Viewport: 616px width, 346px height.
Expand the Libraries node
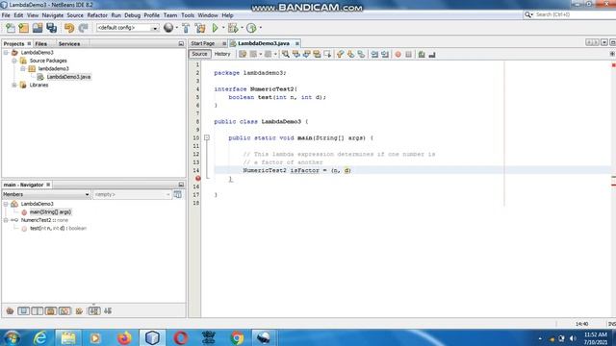pos(14,85)
